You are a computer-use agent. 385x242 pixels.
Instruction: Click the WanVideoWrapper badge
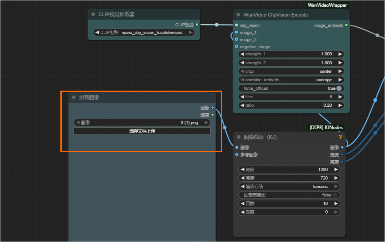pos(327,5)
